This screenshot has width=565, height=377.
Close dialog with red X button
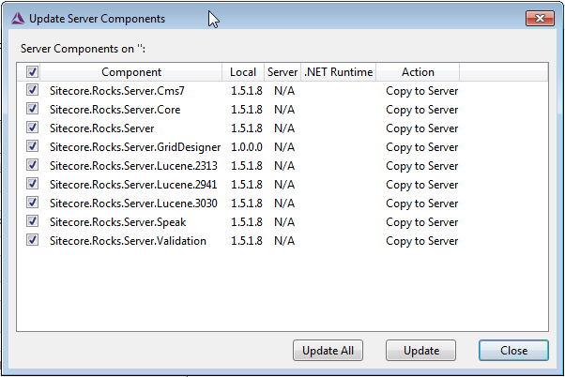pos(540,19)
